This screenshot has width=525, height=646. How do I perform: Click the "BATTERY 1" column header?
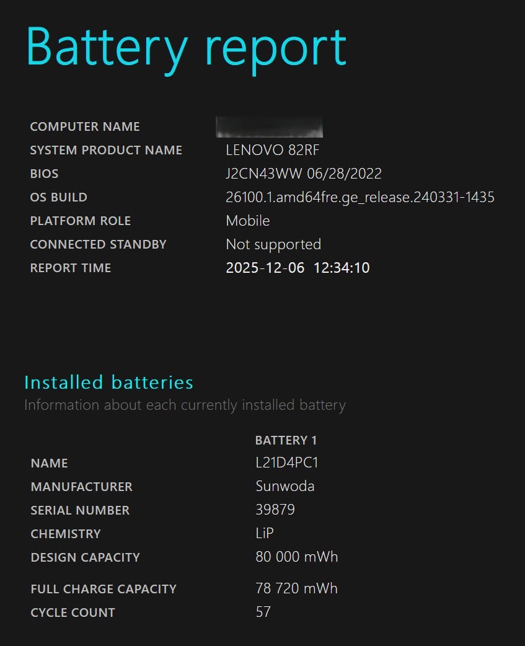point(286,440)
